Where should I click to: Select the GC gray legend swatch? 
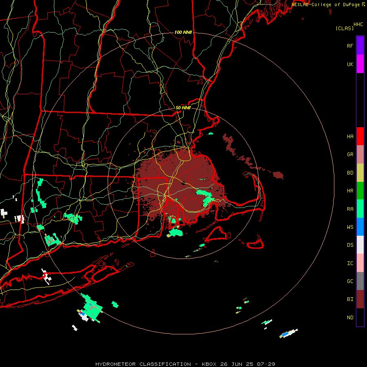pyautogui.click(x=360, y=281)
